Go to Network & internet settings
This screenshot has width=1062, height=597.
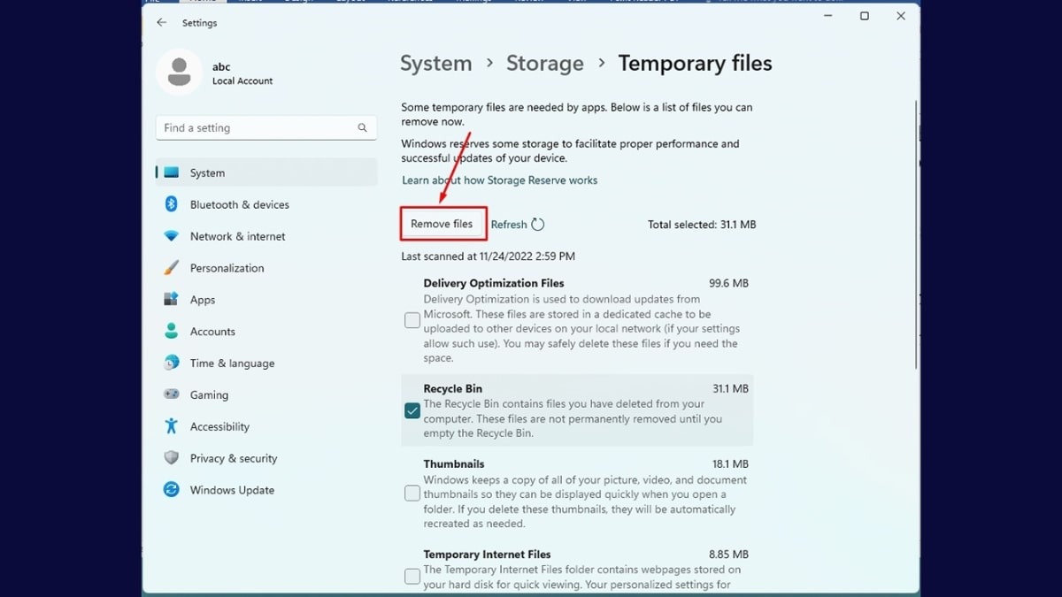tap(266, 236)
